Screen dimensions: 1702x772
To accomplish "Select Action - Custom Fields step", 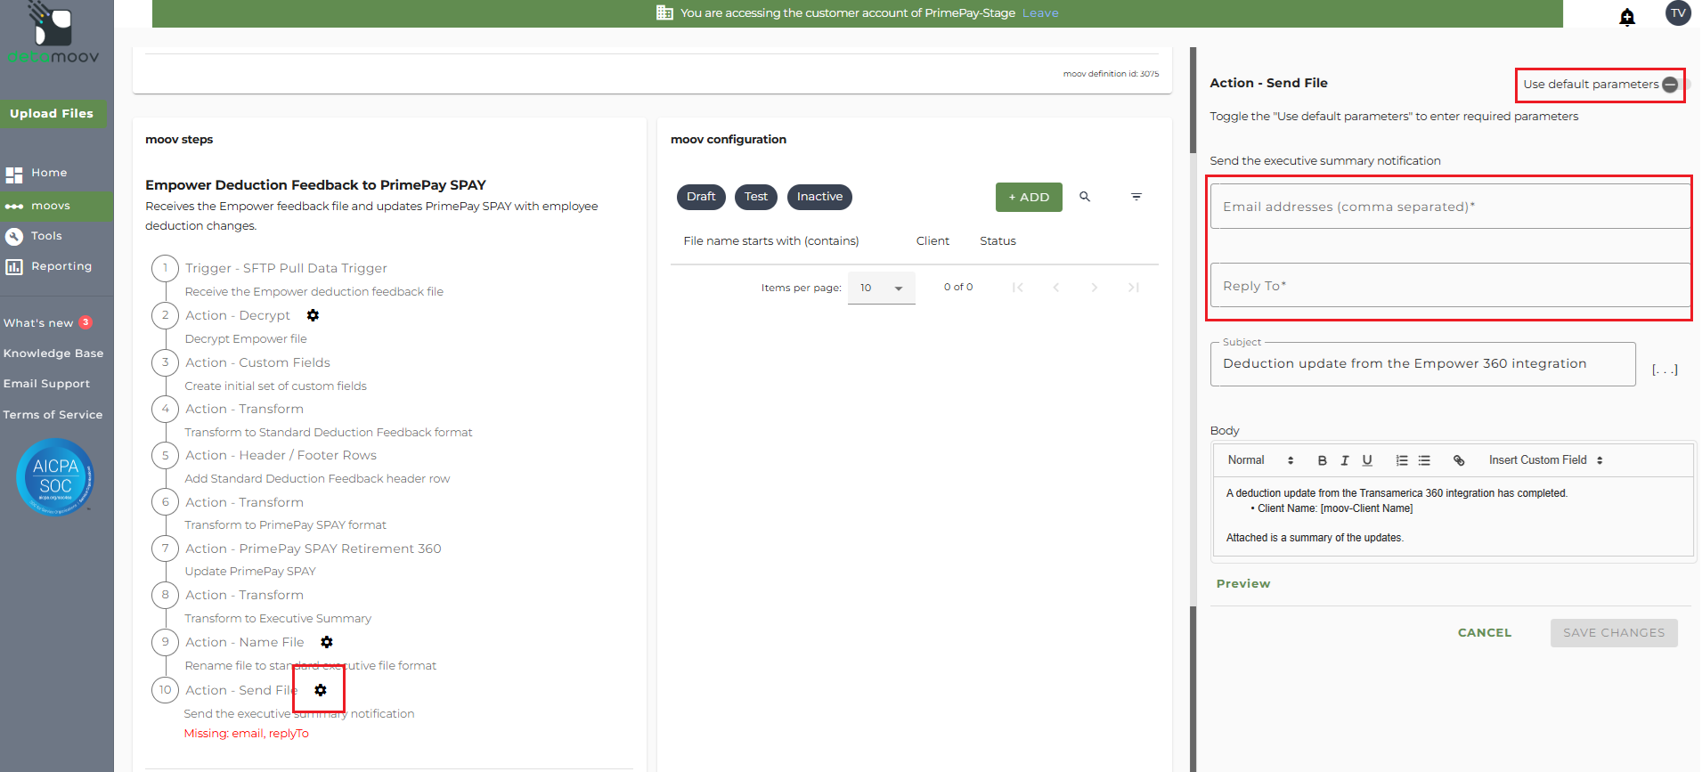I will [x=257, y=362].
